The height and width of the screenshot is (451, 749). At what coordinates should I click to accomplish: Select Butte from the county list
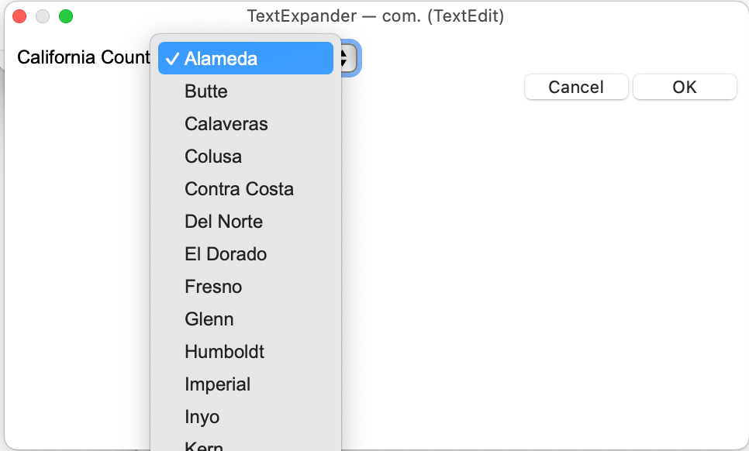[206, 91]
